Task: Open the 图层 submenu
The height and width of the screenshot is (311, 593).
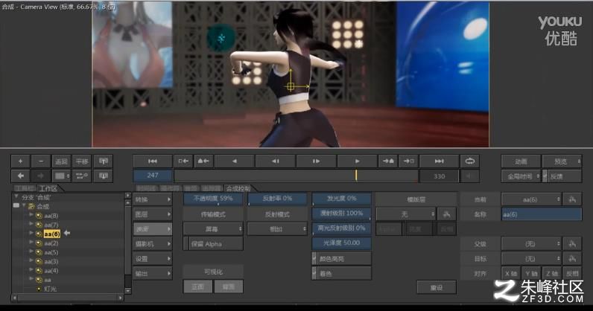Action: tap(153, 214)
